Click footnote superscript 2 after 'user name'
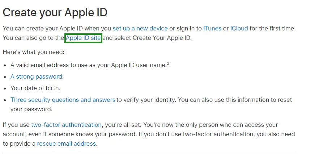319x154 pixels. [x=168, y=64]
